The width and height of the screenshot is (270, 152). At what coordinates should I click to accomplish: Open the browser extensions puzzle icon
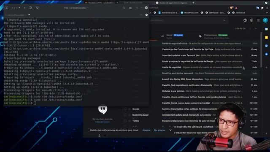click(262, 8)
